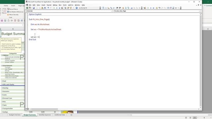Click the 'Dim ws As Worksheet' code line
The width and height of the screenshot is (212, 119).
click(40, 24)
